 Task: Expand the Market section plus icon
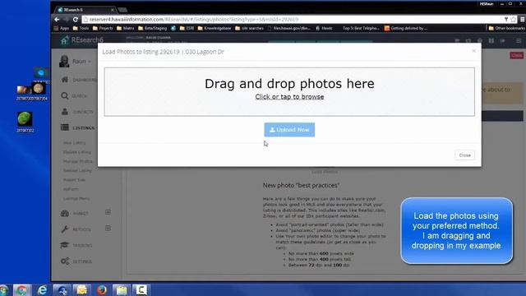[x=108, y=212]
